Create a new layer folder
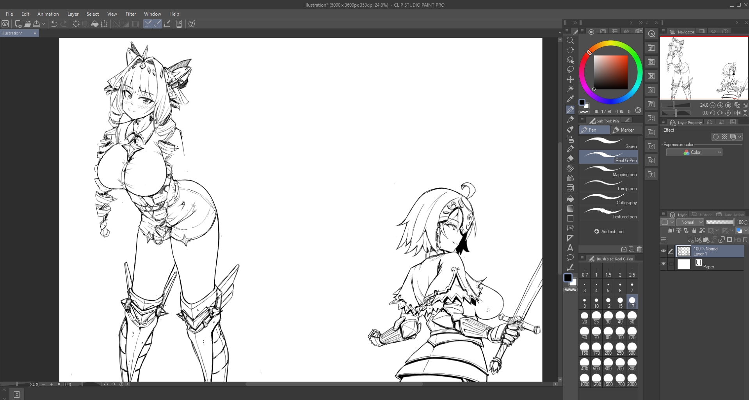This screenshot has height=400, width=749. tap(706, 239)
